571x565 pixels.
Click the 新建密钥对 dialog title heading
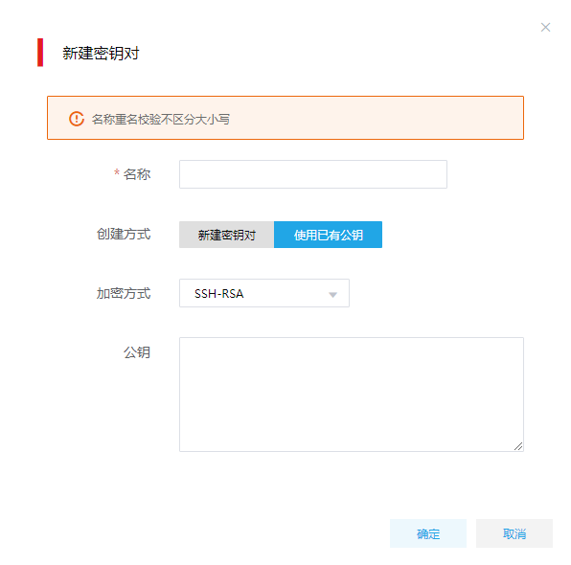[101, 54]
